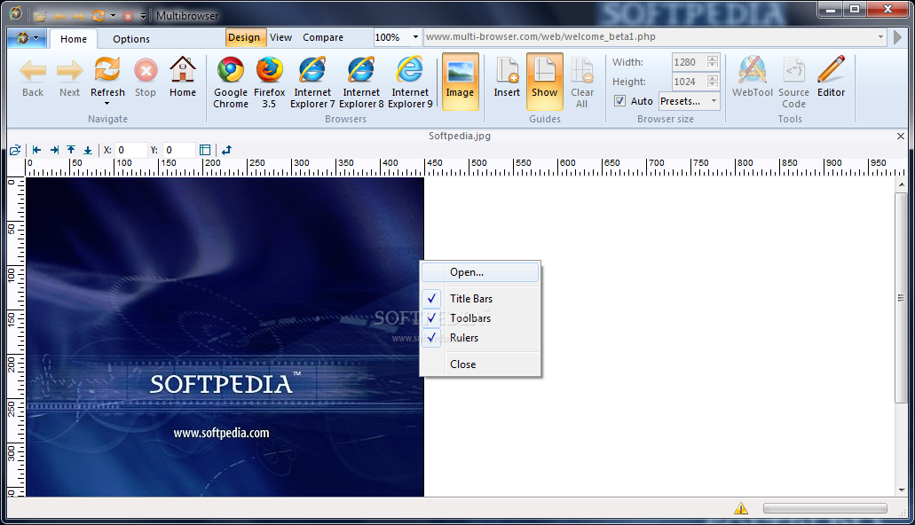Click the Y coordinate input field
Viewport: 915px width, 525px height.
pos(178,150)
